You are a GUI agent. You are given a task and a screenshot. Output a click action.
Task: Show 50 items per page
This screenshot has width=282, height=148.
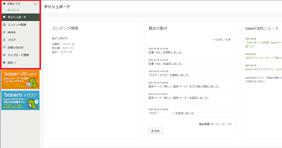coord(223,124)
